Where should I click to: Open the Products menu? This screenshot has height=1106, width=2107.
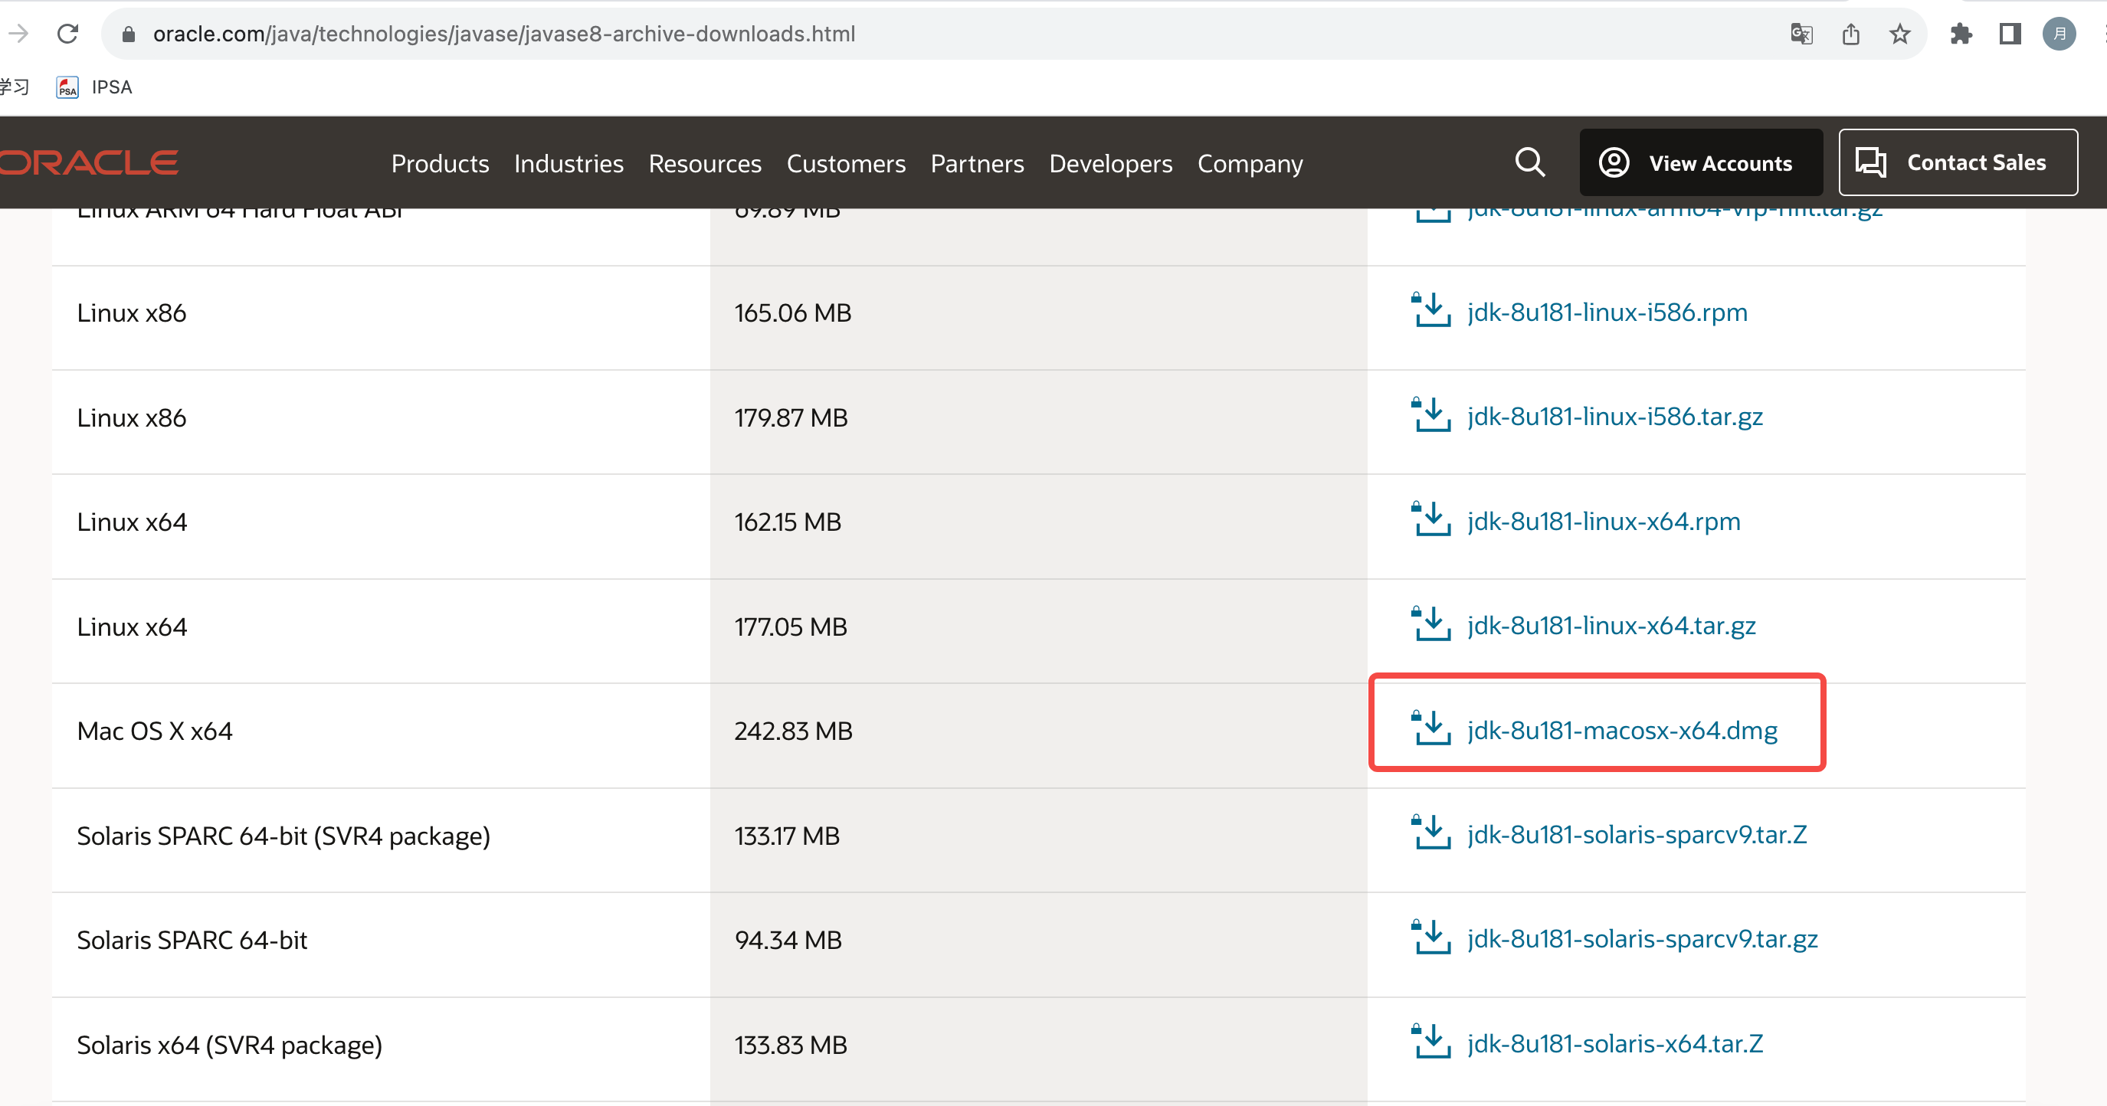click(x=440, y=163)
